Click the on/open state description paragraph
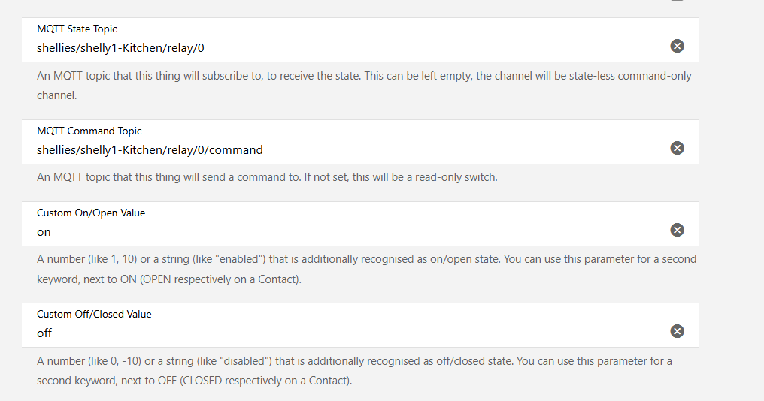764x401 pixels. click(x=366, y=269)
